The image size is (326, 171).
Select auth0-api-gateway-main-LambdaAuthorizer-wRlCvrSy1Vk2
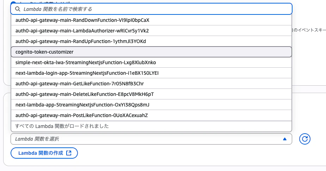151,31
